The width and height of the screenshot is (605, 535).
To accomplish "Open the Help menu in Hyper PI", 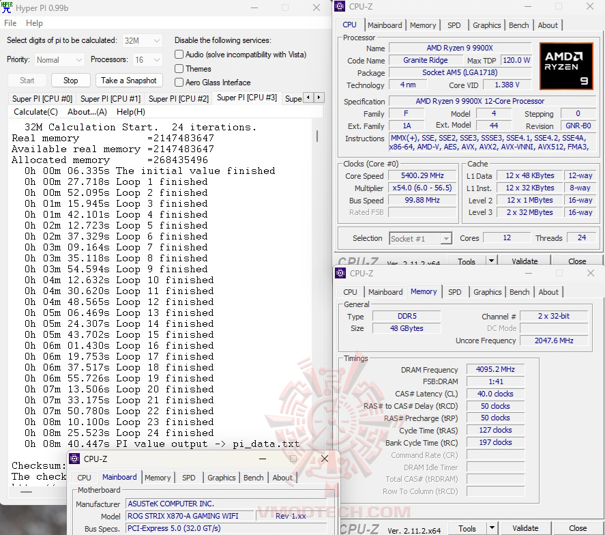I will coord(34,23).
